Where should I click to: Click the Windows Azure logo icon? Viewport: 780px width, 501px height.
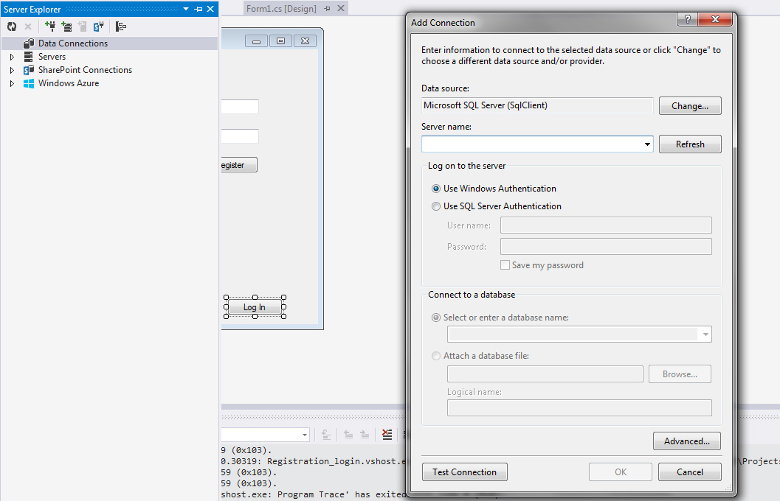(29, 83)
